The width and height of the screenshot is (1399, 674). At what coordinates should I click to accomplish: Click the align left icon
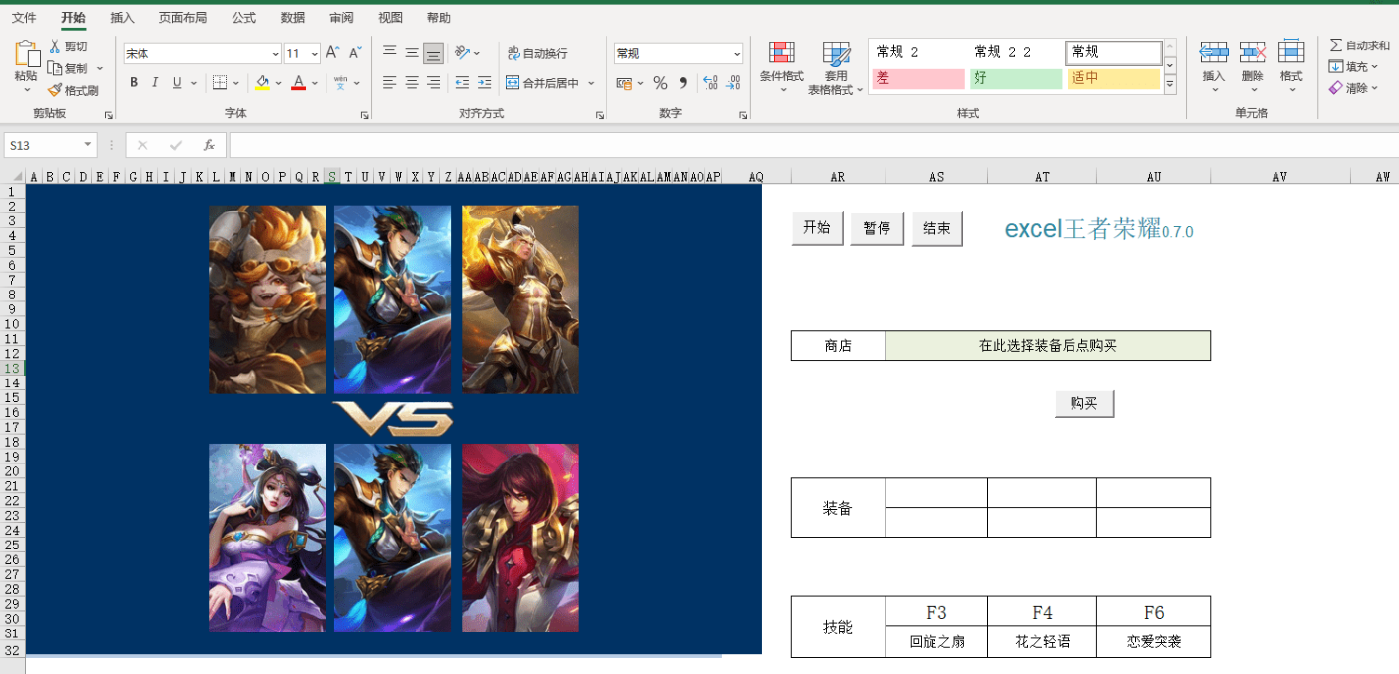click(390, 83)
